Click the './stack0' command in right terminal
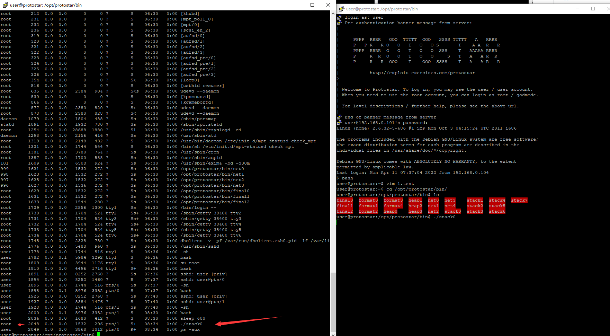 [x=445, y=217]
